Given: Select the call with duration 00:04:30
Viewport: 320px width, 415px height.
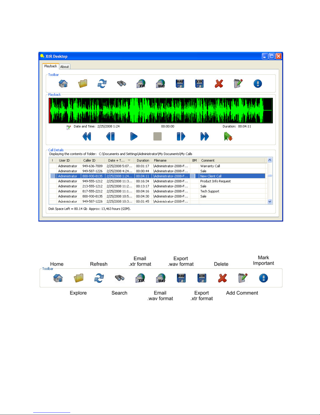Looking at the screenshot, I should point(158,196).
